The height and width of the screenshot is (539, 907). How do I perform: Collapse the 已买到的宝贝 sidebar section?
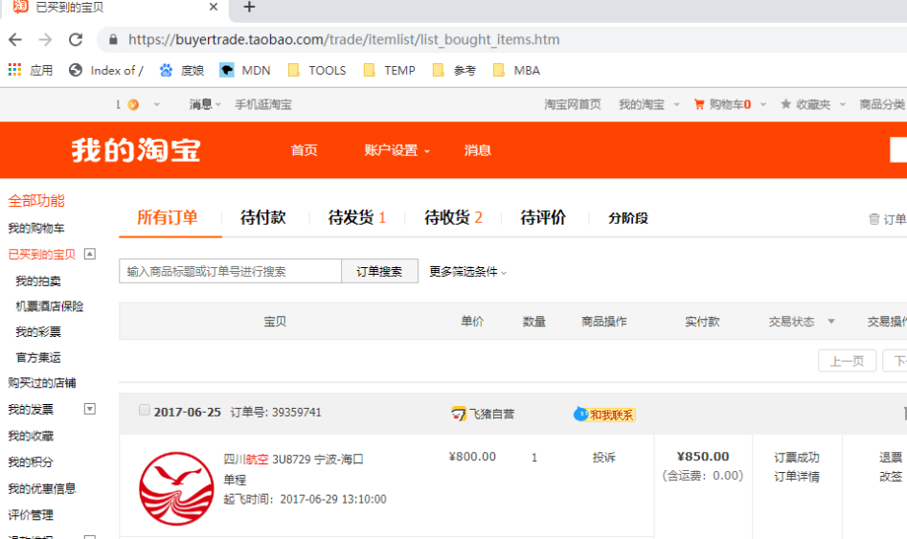(x=90, y=254)
